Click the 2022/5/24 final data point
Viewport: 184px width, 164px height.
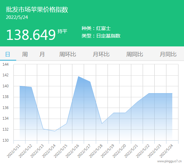172,93
